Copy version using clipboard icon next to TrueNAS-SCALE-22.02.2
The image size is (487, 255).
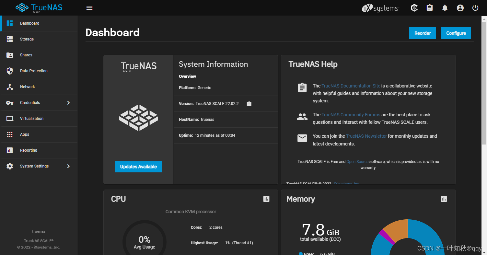click(249, 104)
